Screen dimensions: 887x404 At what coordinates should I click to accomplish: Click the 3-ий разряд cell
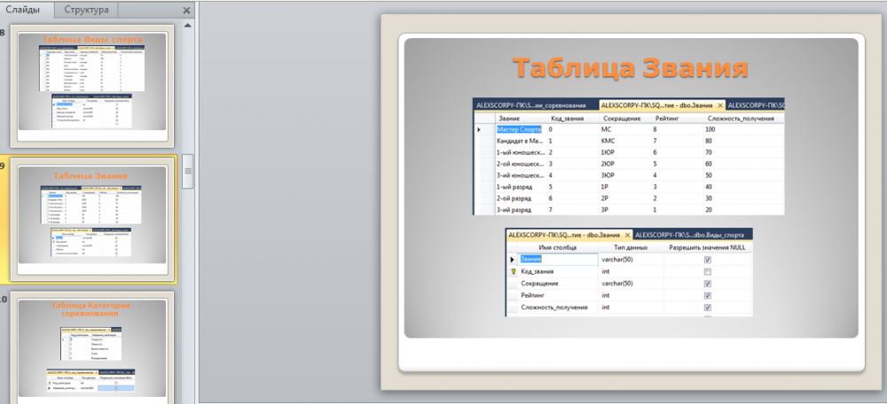tap(520, 210)
